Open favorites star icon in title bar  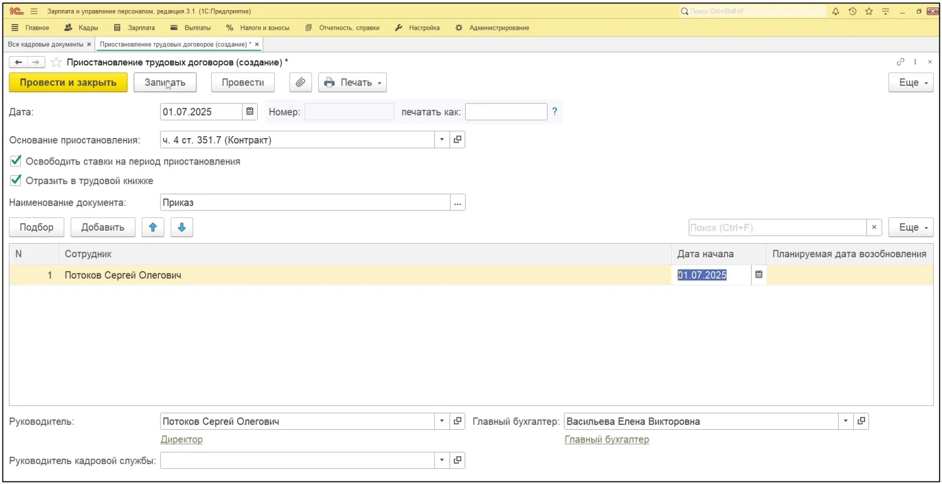click(869, 11)
